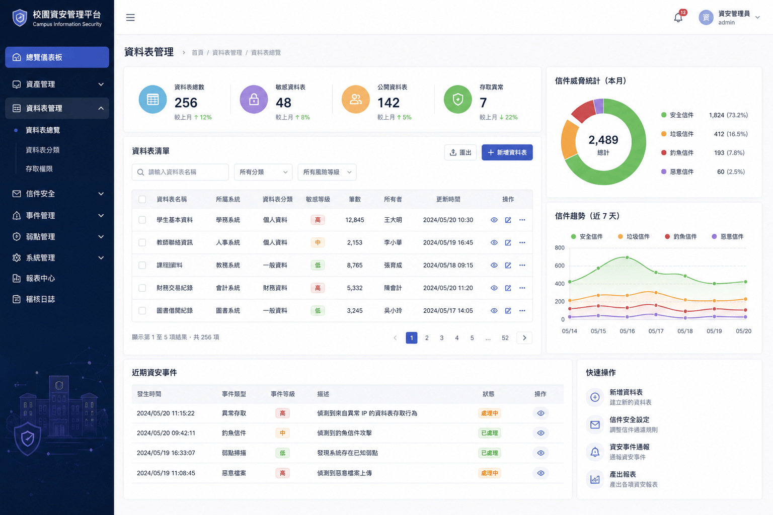Open more options for 圖書借閱紀錄
The width and height of the screenshot is (773, 515).
click(522, 311)
